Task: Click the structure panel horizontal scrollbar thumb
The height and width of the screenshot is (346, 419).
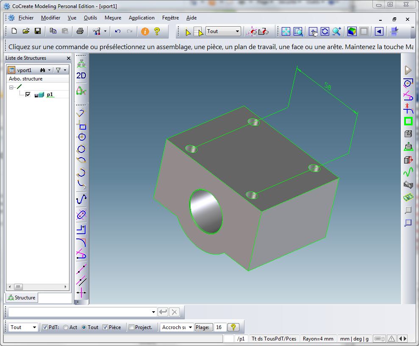Action: pos(18,287)
